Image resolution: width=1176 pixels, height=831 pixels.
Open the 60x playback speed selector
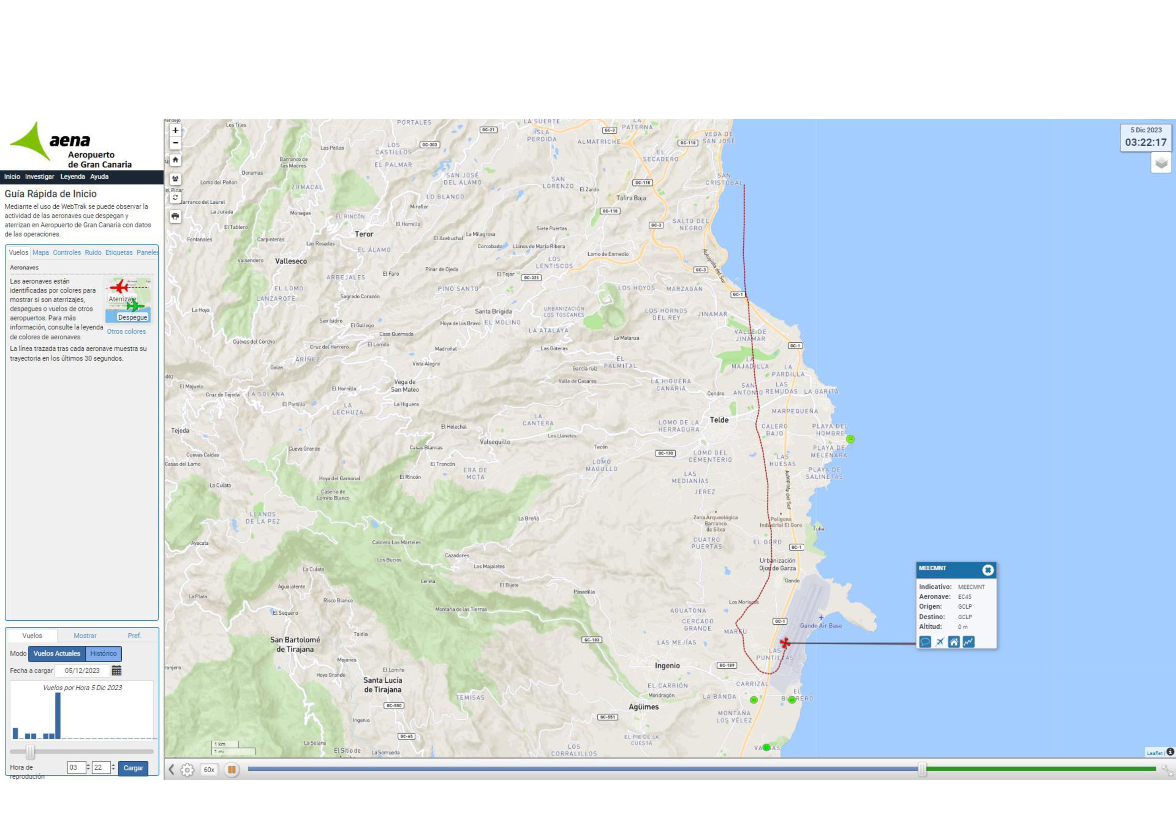coord(209,770)
